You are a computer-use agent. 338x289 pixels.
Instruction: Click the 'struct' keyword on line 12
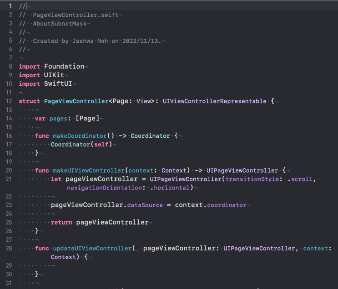tap(29, 101)
